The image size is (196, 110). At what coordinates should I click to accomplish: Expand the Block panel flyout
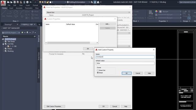(136, 21)
